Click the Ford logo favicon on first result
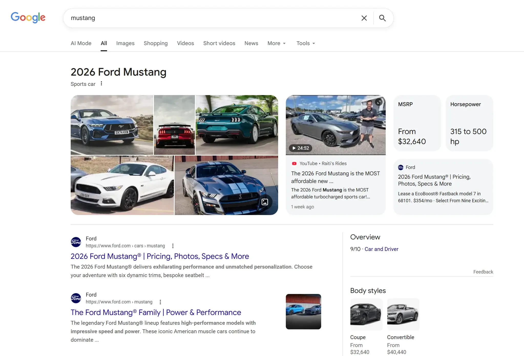The width and height of the screenshot is (524, 356). [x=76, y=242]
